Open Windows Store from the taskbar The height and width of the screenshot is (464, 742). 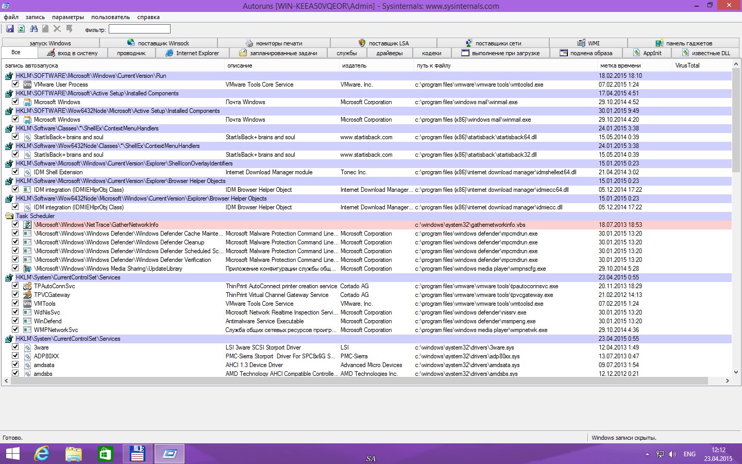106,454
